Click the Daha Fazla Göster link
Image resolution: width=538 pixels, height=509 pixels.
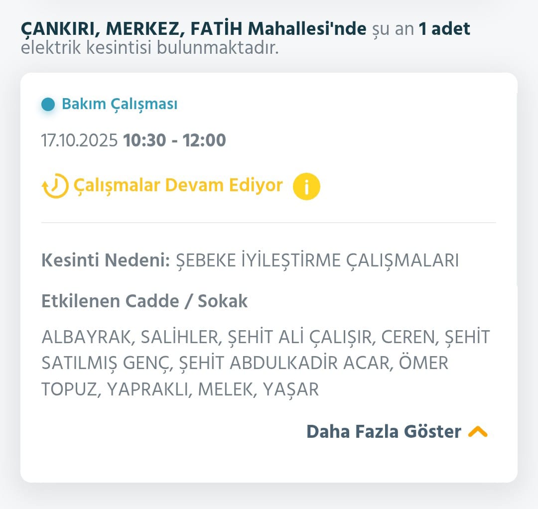coord(384,431)
